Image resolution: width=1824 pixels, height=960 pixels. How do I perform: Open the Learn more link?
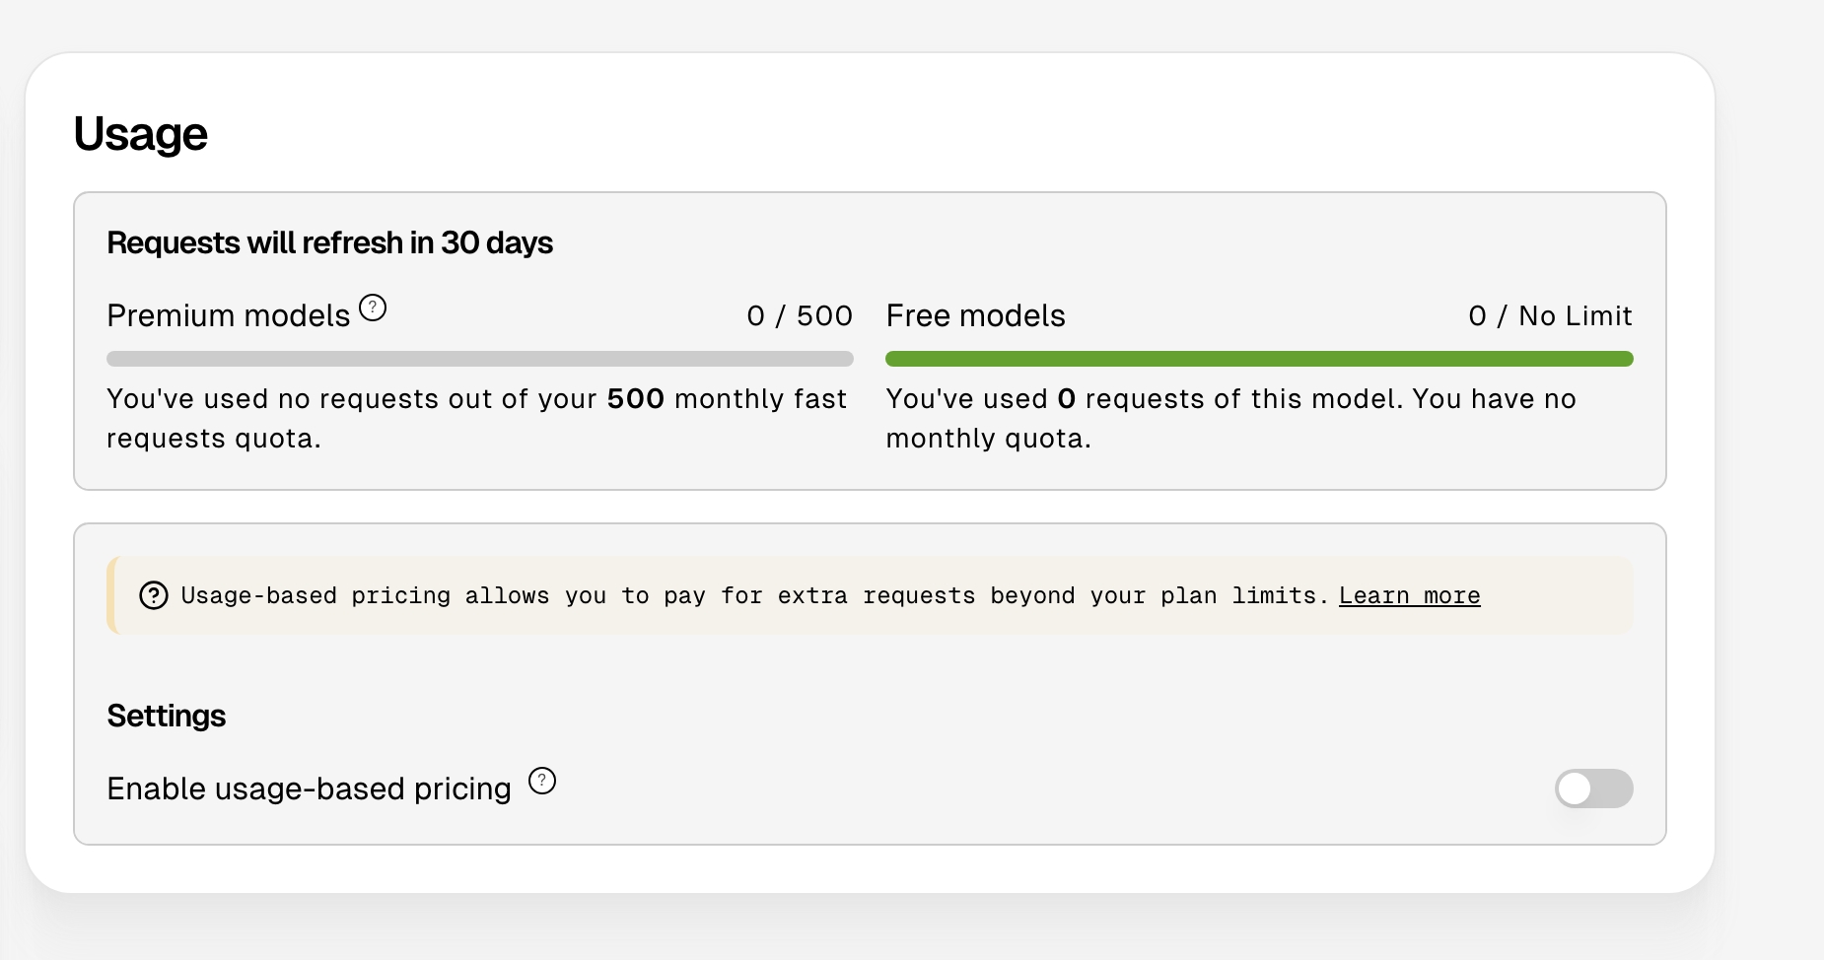point(1409,595)
